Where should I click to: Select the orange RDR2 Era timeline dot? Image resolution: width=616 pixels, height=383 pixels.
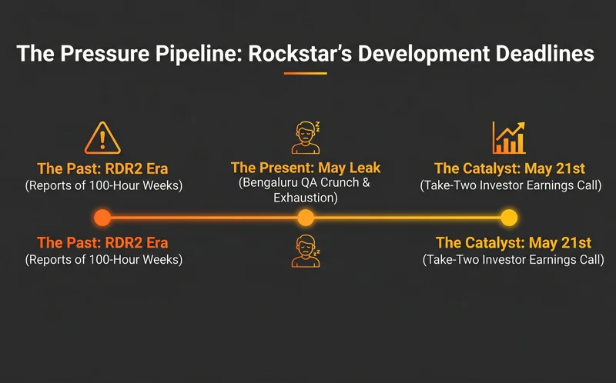click(x=102, y=218)
